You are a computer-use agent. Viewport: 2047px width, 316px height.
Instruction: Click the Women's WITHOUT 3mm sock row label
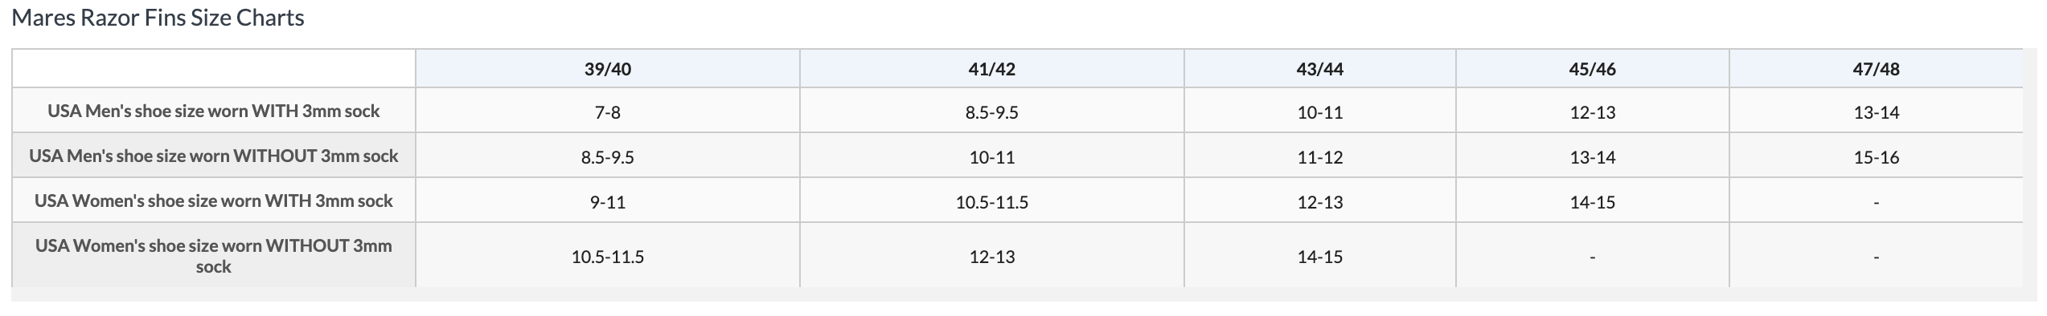coord(213,256)
